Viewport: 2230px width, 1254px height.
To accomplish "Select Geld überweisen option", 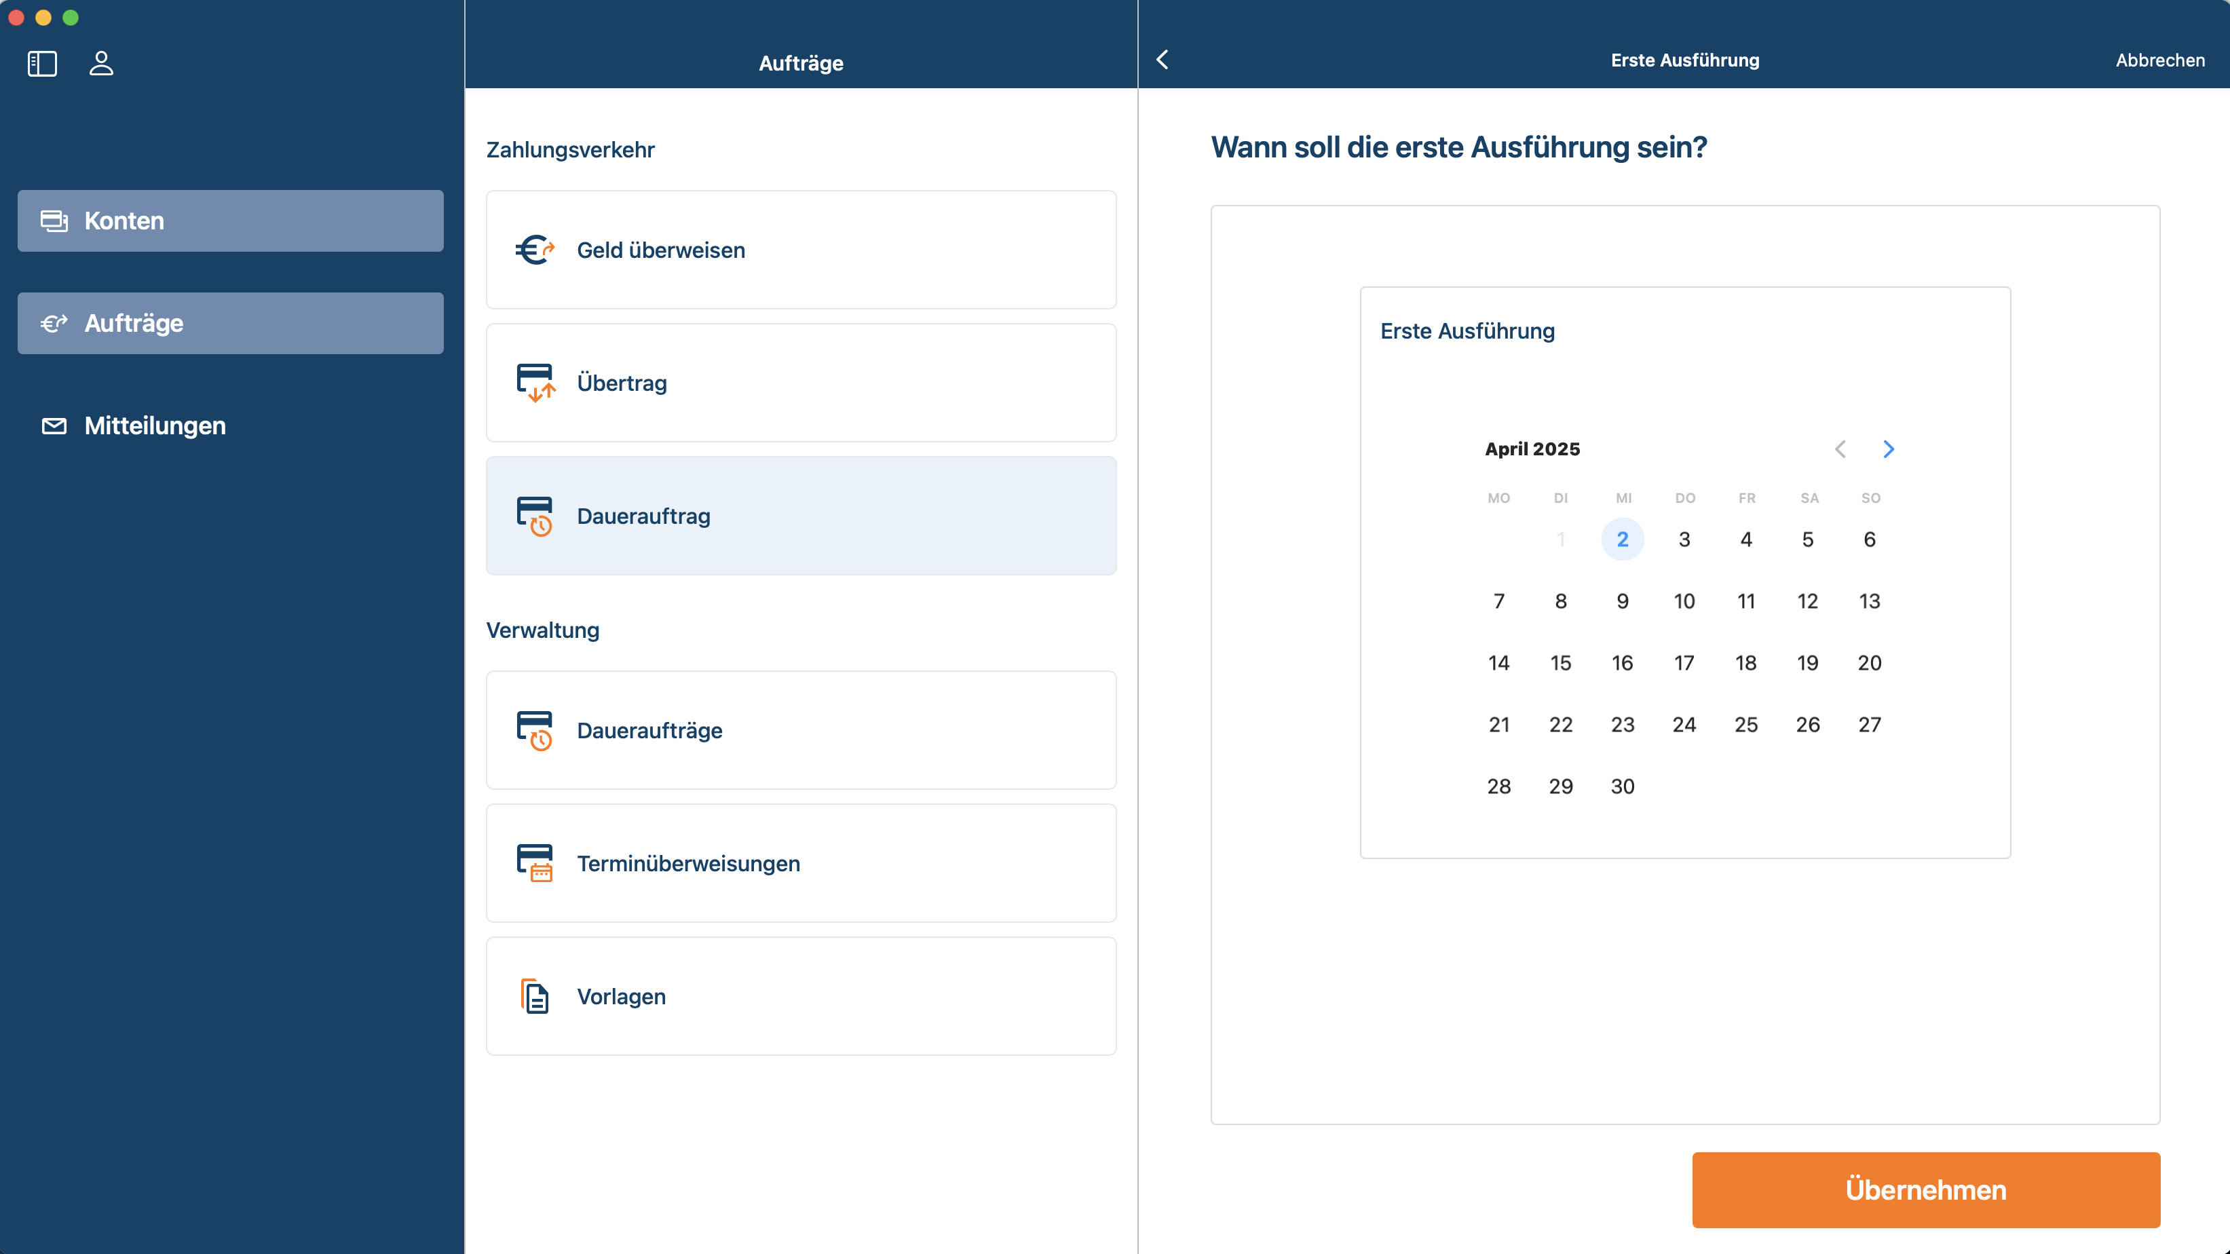I will pyautogui.click(x=801, y=250).
